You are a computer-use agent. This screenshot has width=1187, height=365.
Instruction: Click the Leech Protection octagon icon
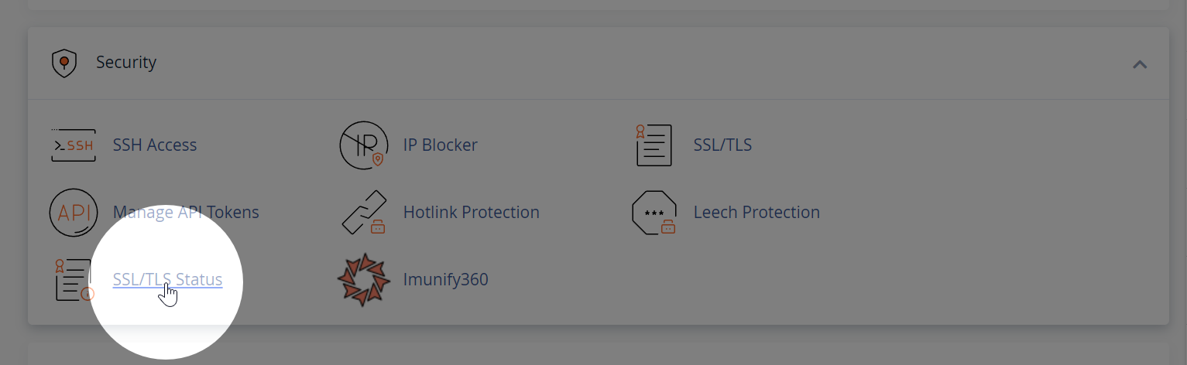pos(654,212)
